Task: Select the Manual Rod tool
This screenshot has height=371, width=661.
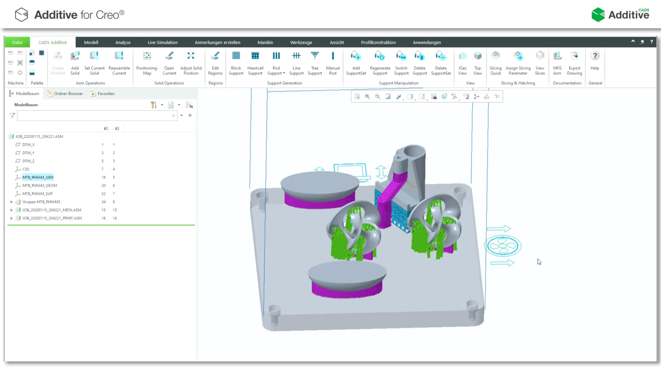Action: (x=333, y=63)
